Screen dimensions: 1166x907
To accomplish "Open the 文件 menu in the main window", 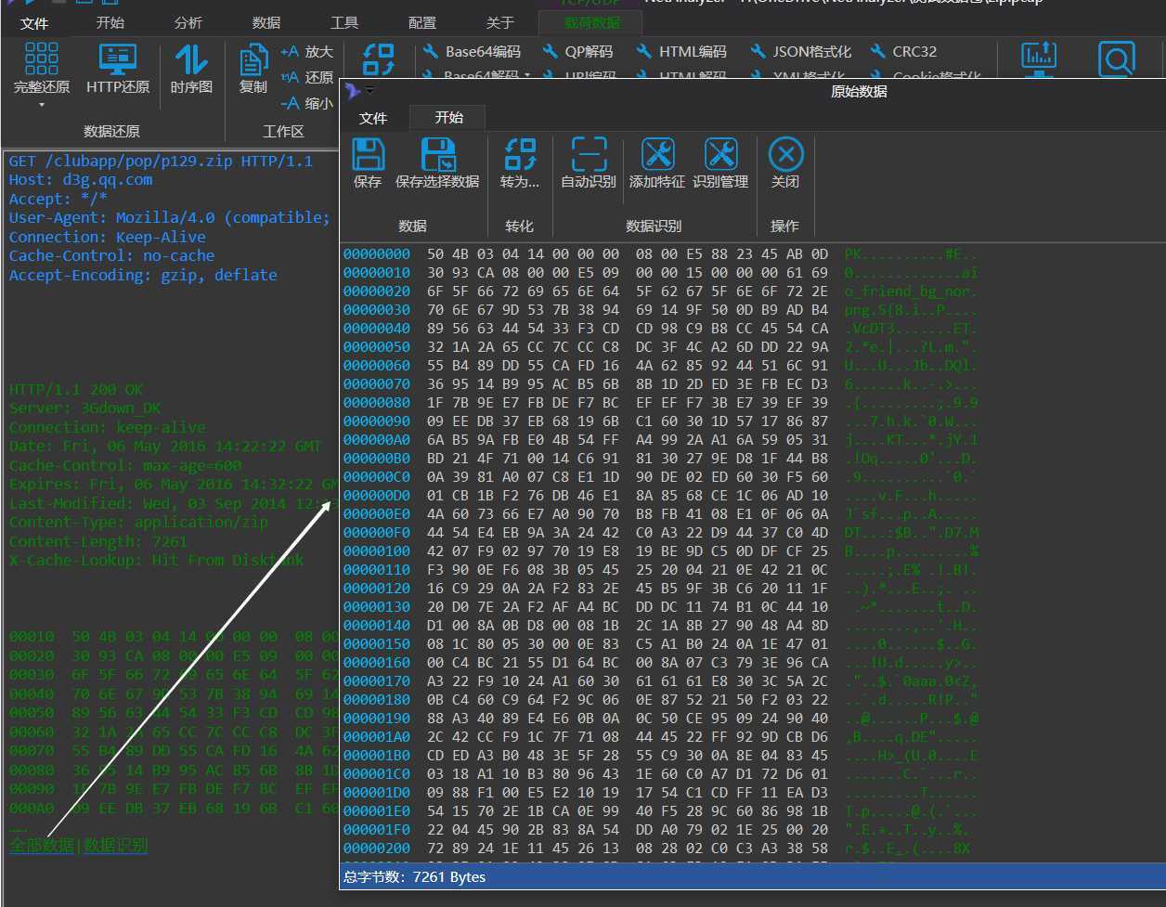I will [35, 23].
